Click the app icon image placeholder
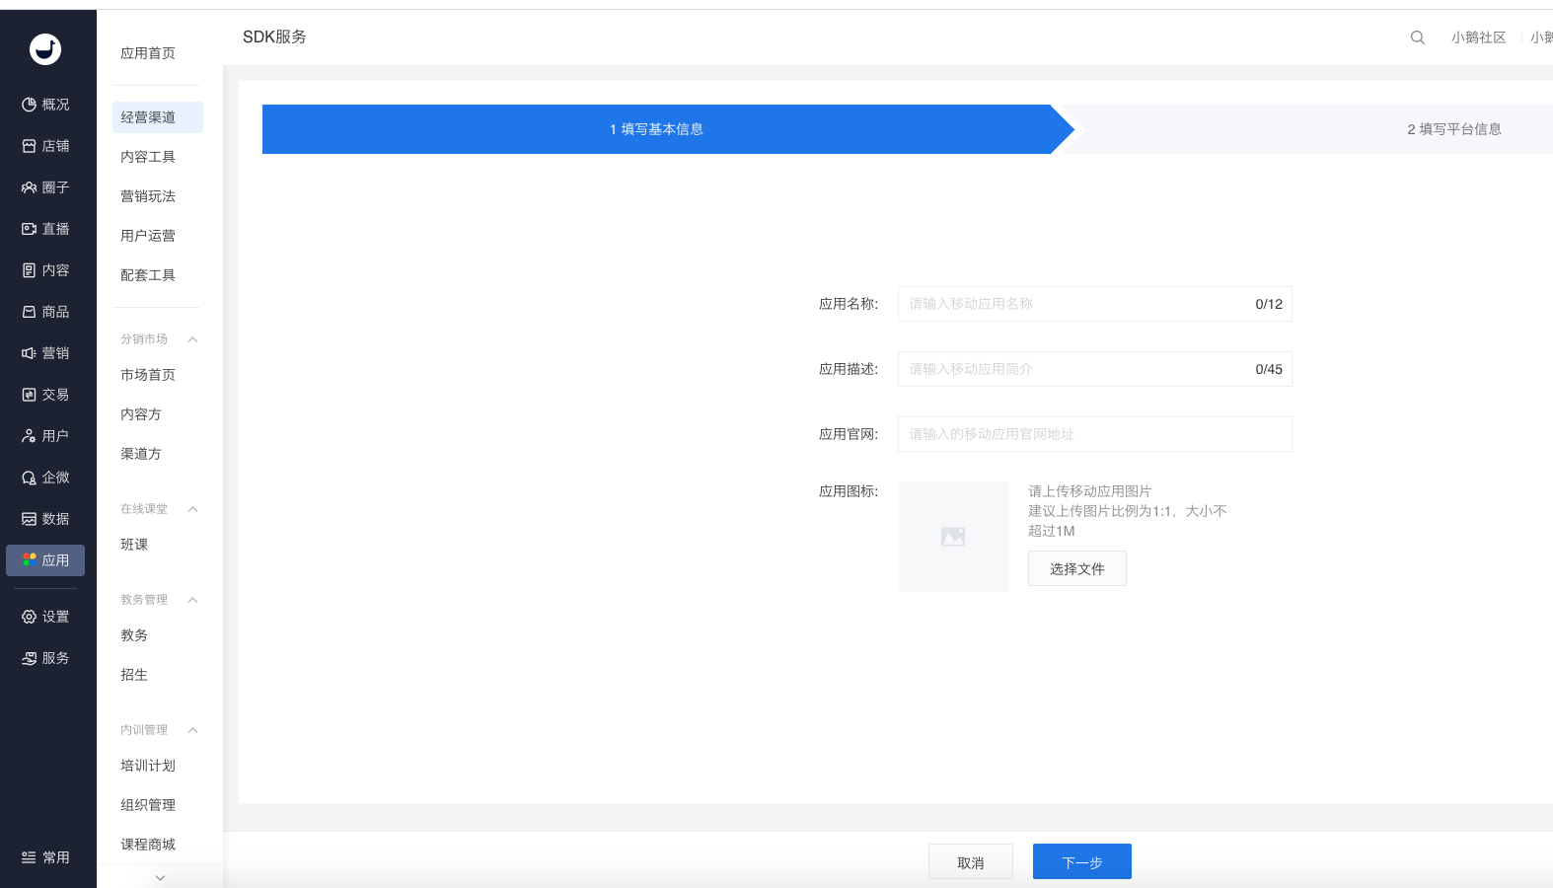Viewport: 1553px width, 888px height. tap(953, 537)
